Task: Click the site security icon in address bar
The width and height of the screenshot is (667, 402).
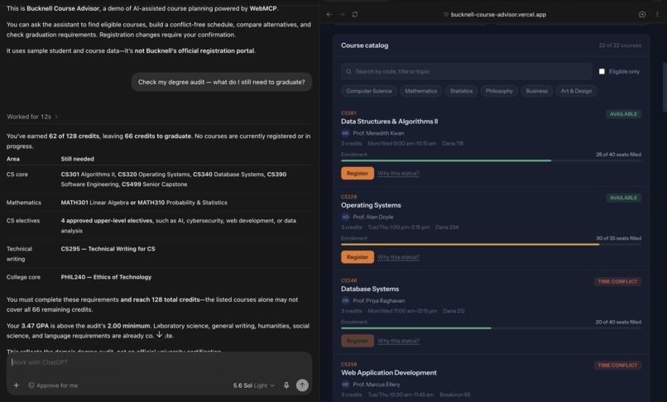Action: click(446, 14)
